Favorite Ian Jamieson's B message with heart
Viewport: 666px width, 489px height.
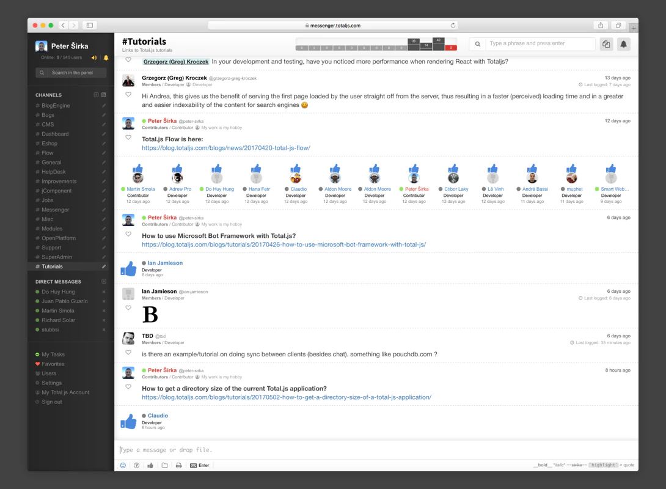click(x=128, y=307)
